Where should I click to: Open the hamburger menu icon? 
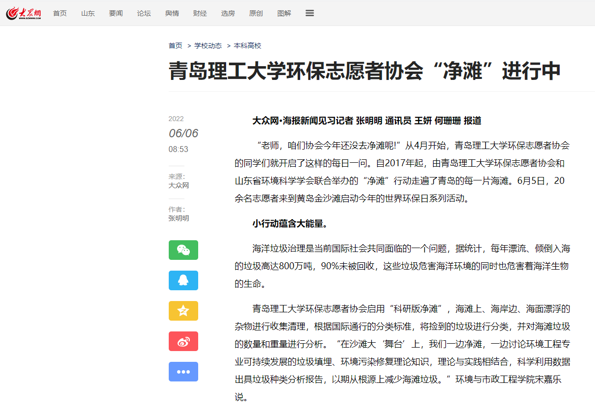(x=310, y=13)
